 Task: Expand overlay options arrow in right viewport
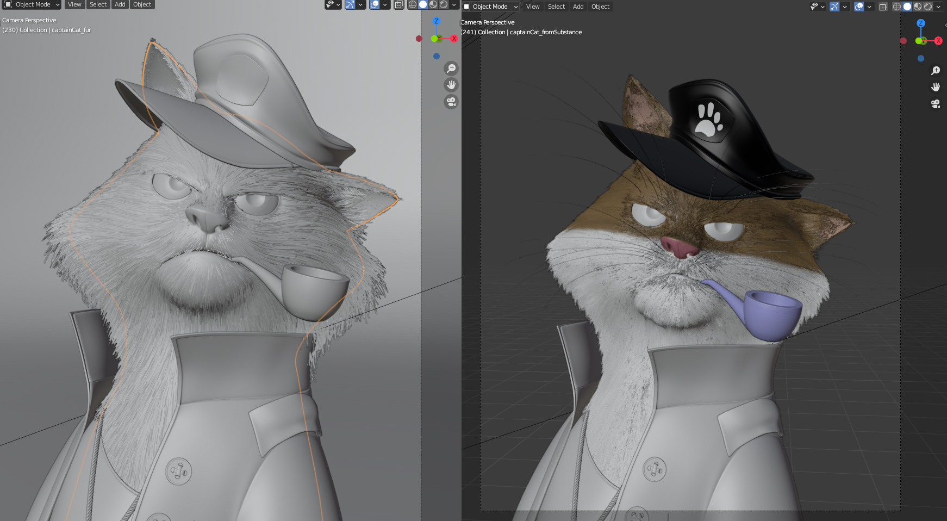pyautogui.click(x=869, y=7)
